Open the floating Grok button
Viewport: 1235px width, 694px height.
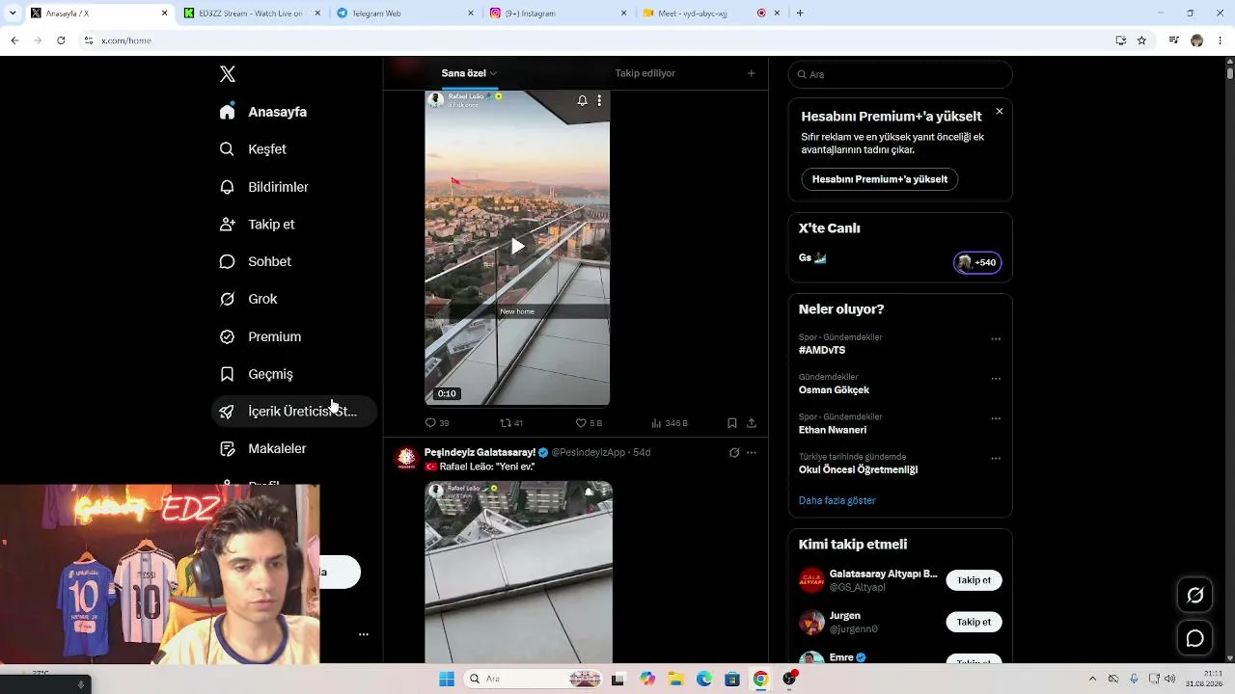(x=1195, y=596)
